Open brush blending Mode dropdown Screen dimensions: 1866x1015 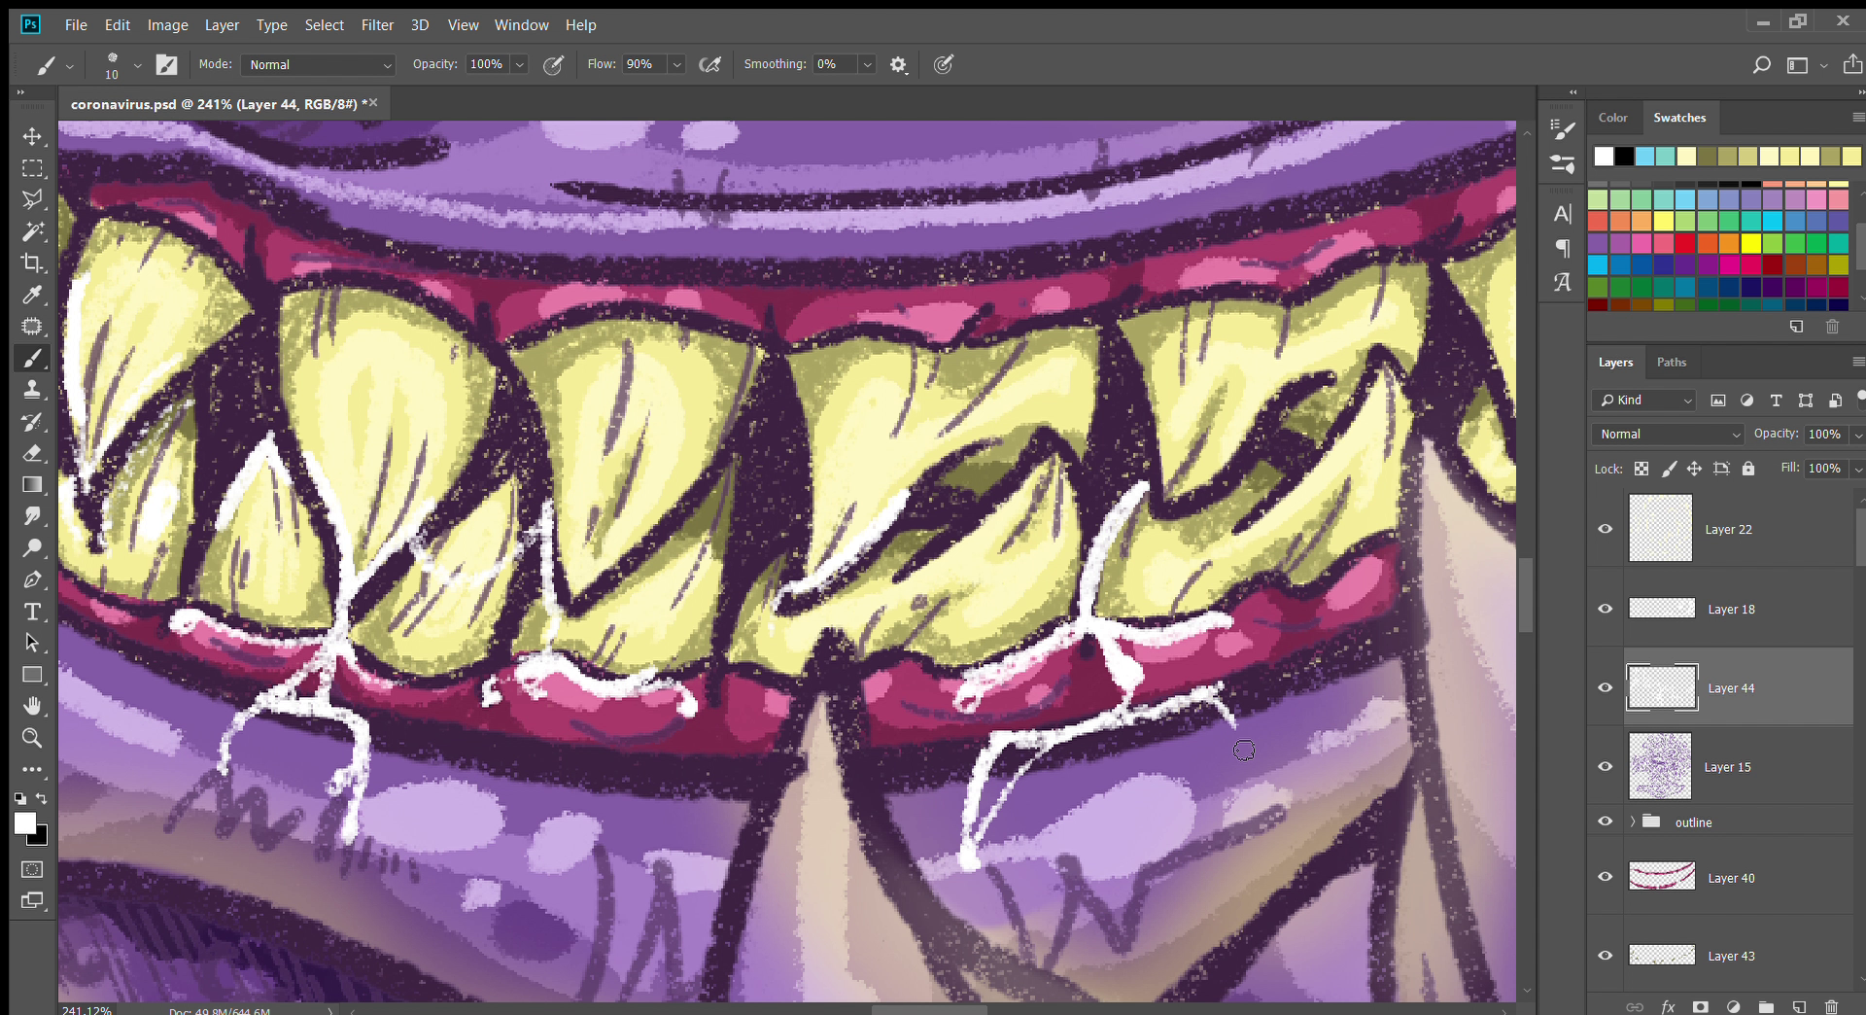[317, 65]
